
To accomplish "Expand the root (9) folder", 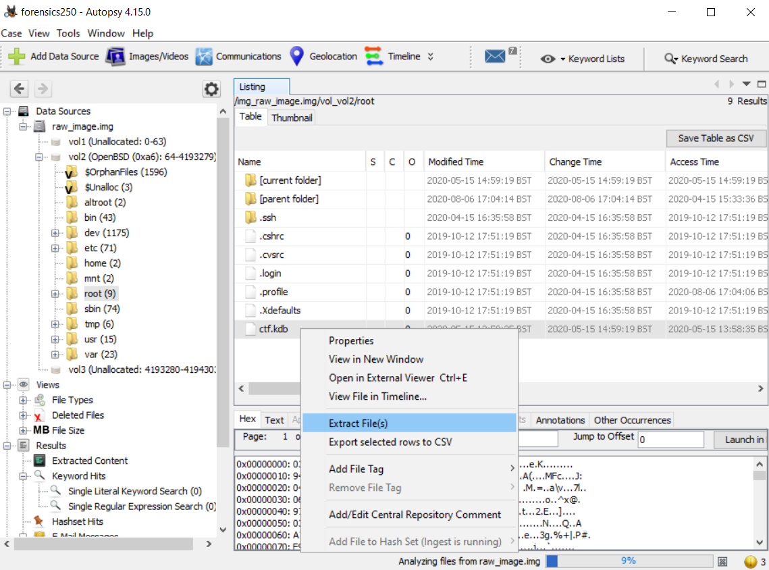I will click(55, 294).
